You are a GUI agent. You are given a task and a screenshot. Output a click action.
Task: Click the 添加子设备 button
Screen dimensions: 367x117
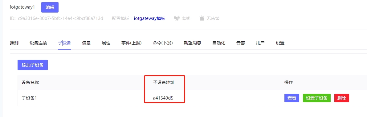point(33,65)
